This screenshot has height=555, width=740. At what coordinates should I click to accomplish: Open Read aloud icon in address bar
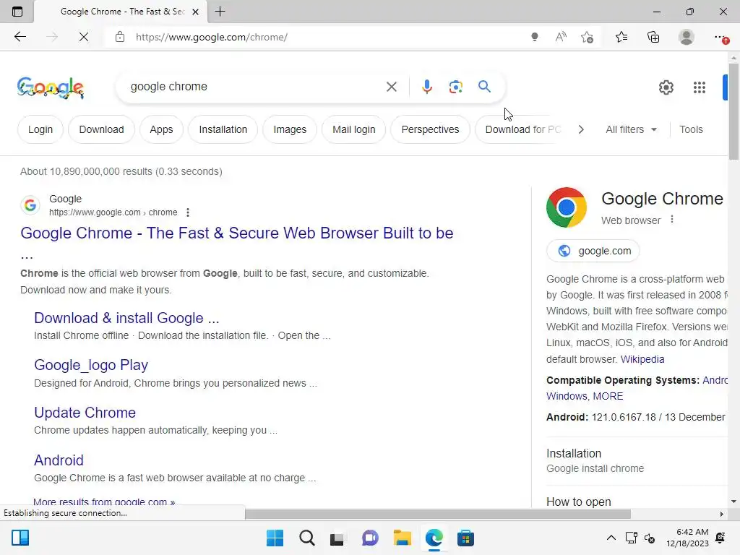pyautogui.click(x=561, y=37)
